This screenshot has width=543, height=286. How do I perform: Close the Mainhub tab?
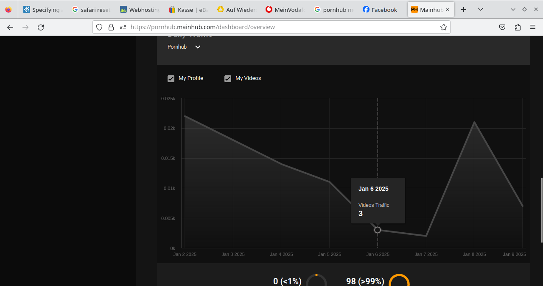(448, 9)
